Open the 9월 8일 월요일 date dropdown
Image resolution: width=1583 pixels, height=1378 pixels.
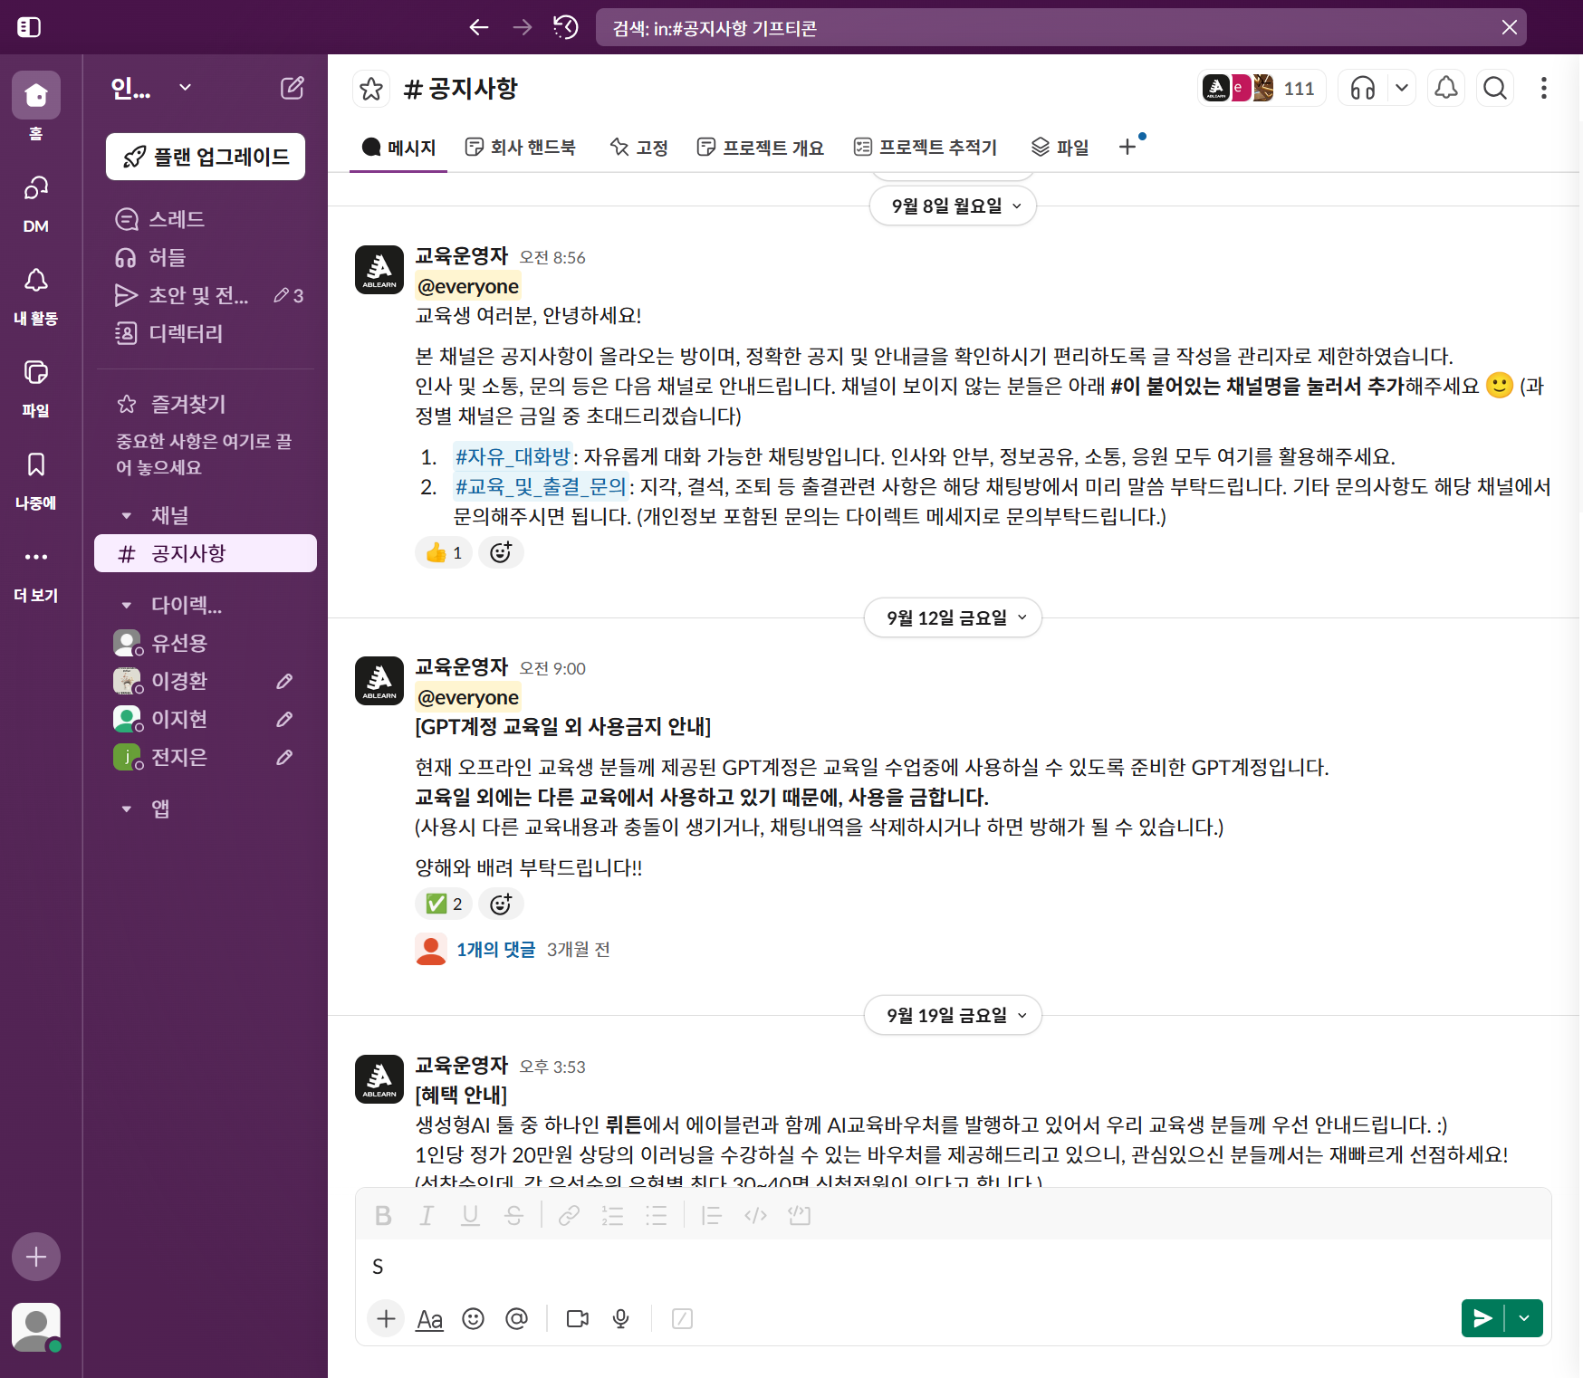(953, 206)
